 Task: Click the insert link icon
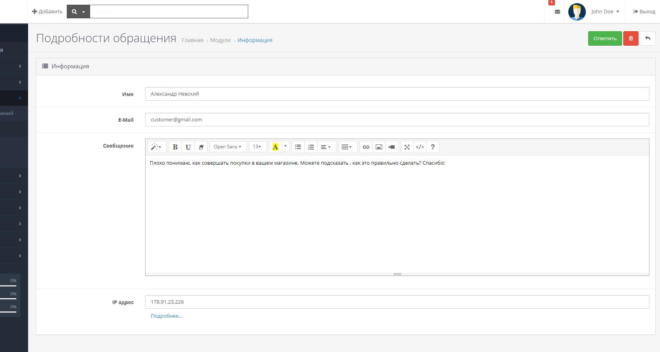[x=366, y=147]
